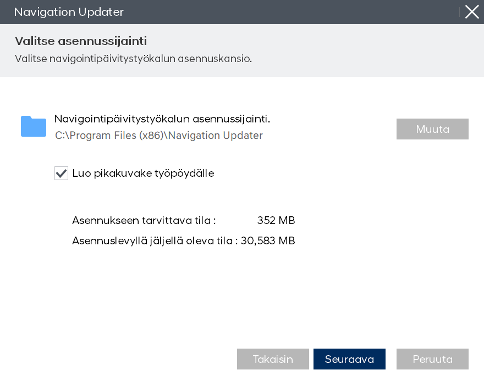Viewport: 484px width, 381px height.
Task: Cancel installation with Peruuta button
Action: pyautogui.click(x=432, y=359)
